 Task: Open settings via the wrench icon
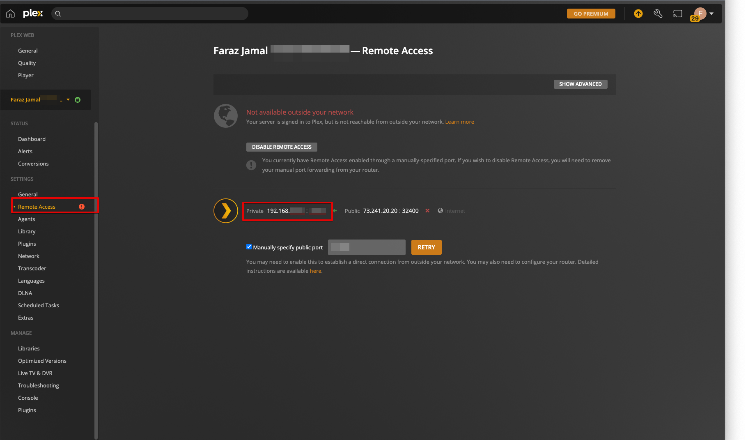coord(658,14)
